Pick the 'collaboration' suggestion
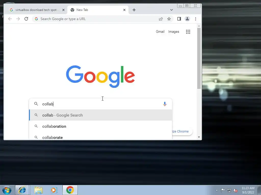Image resolution: width=261 pixels, height=195 pixels. 100,126
